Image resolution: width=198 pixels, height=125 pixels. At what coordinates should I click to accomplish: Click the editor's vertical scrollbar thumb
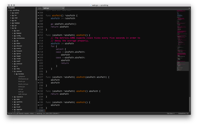tap(190, 104)
